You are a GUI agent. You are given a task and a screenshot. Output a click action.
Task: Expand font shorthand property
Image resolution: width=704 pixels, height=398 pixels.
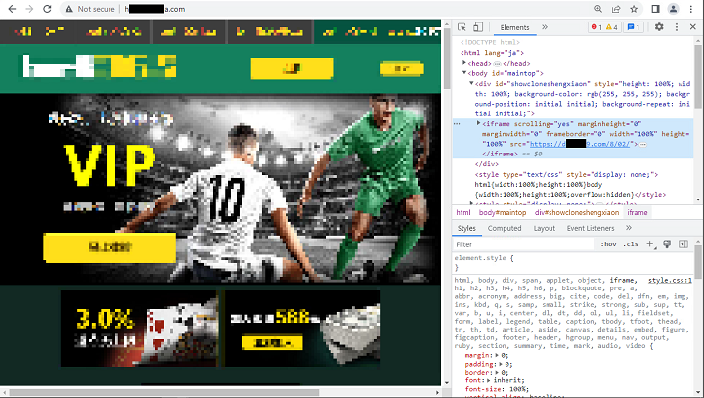point(489,380)
